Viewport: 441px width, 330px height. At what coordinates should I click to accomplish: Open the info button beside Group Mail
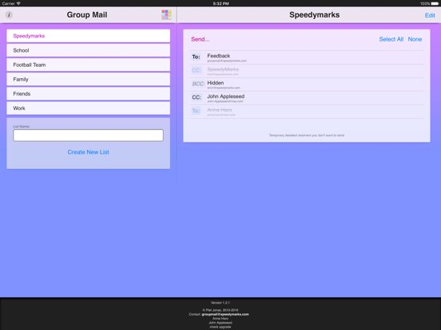tap(9, 14)
